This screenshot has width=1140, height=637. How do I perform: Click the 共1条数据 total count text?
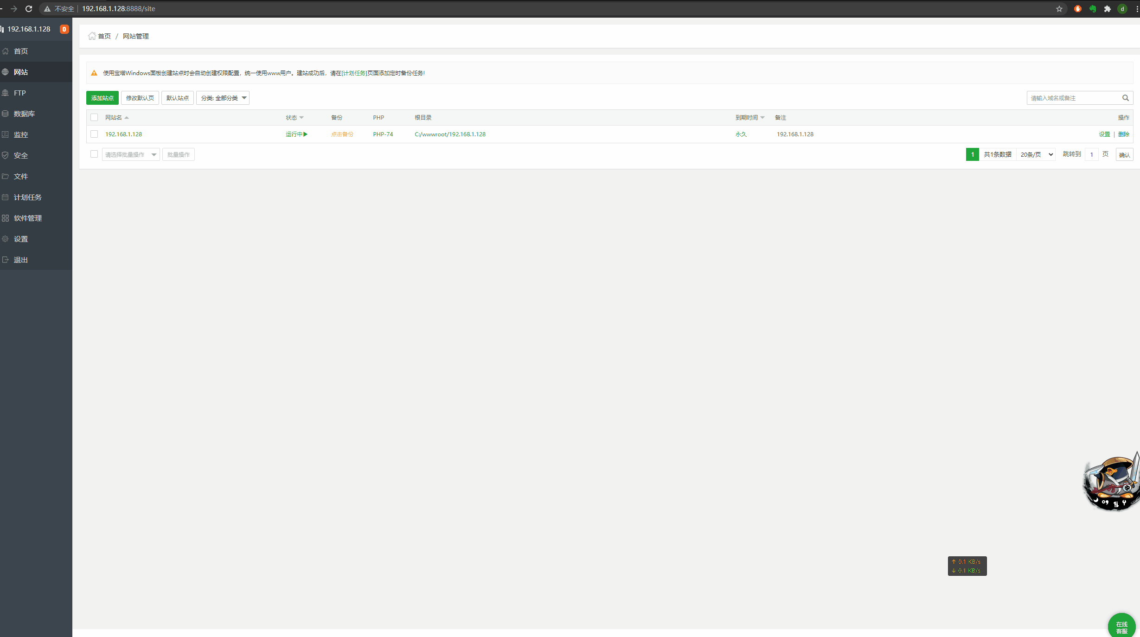click(998, 154)
